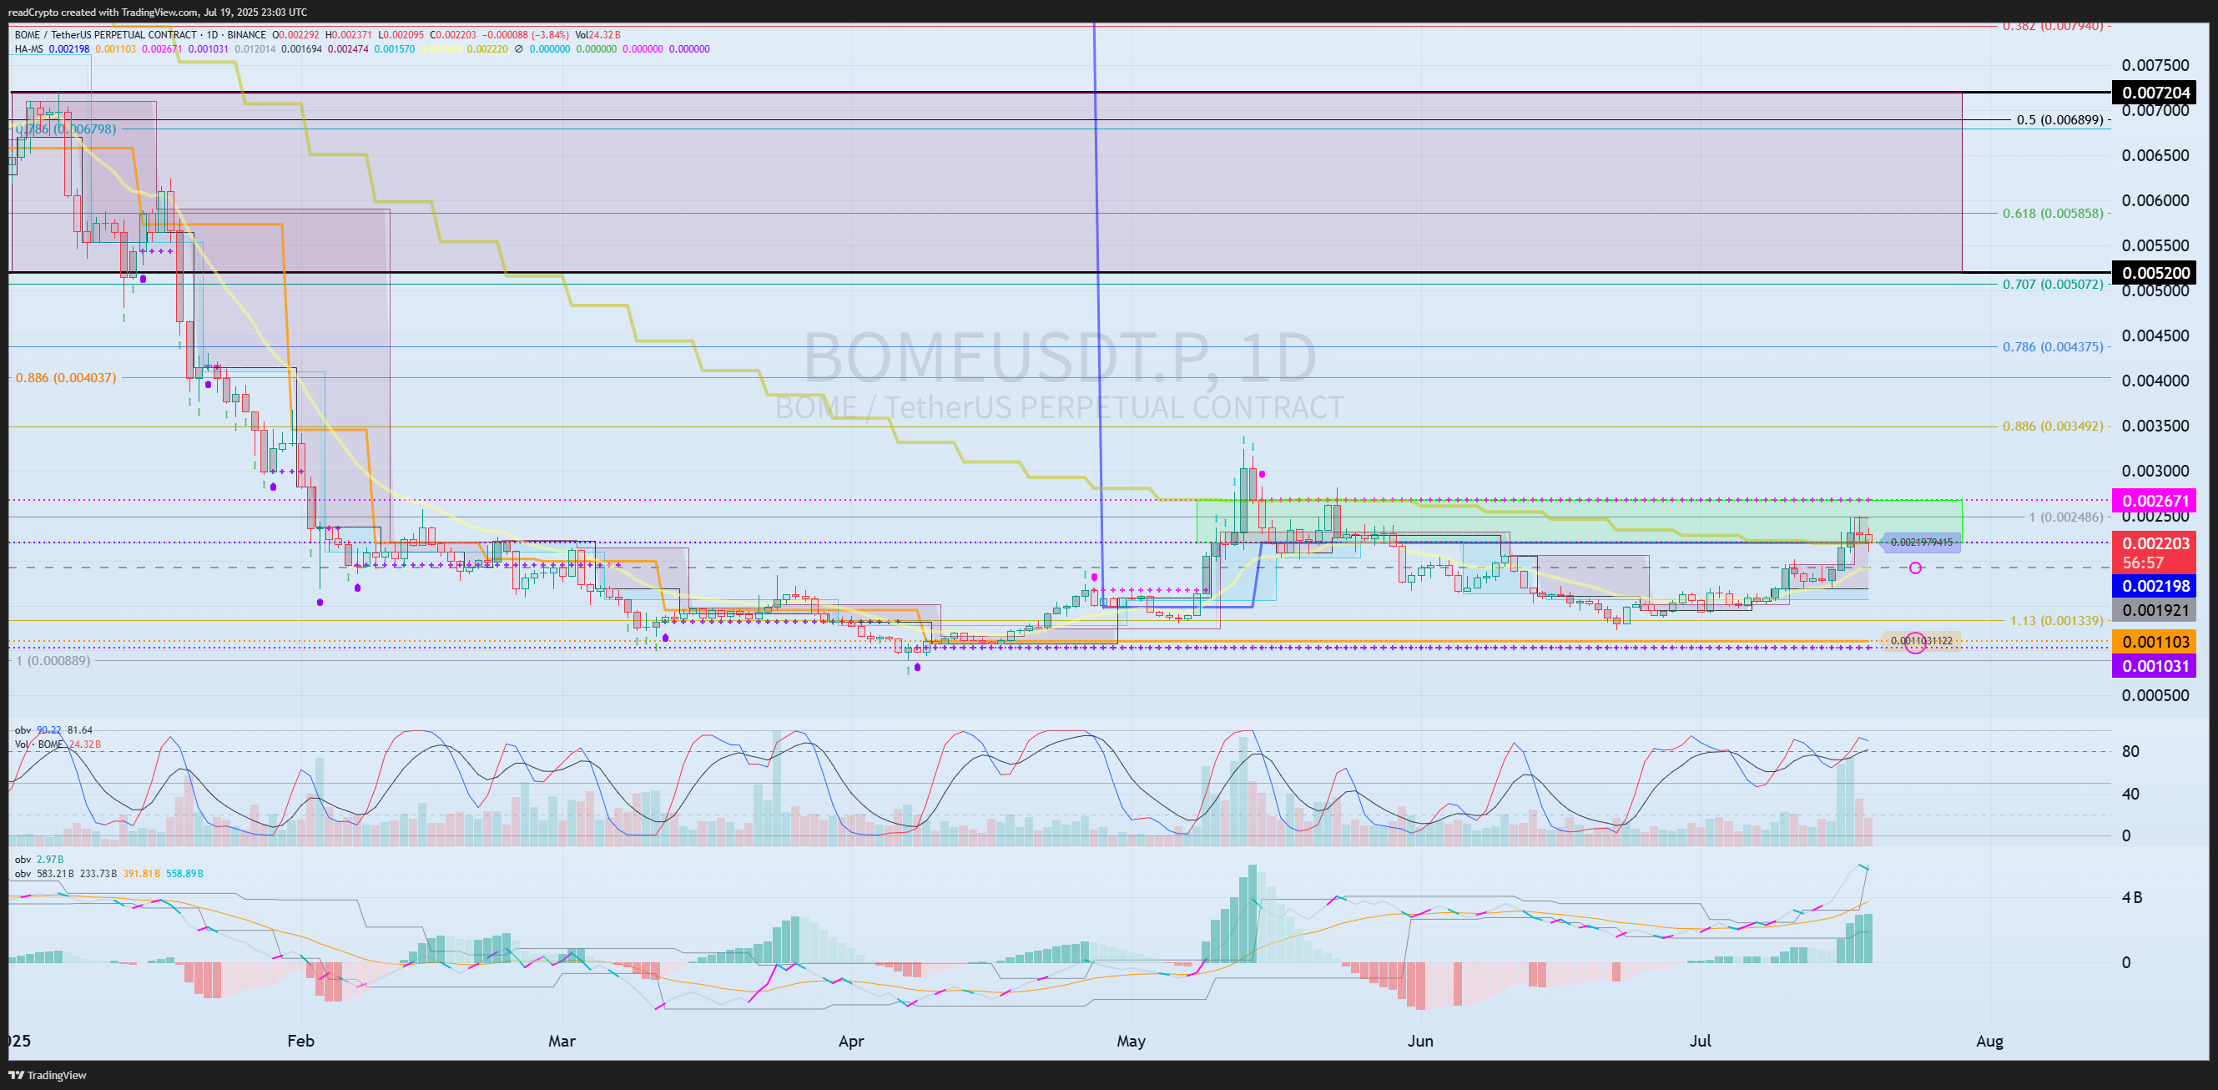The width and height of the screenshot is (2218, 1090).
Task: Click the Low value 0.002095 in legend
Action: (x=401, y=35)
